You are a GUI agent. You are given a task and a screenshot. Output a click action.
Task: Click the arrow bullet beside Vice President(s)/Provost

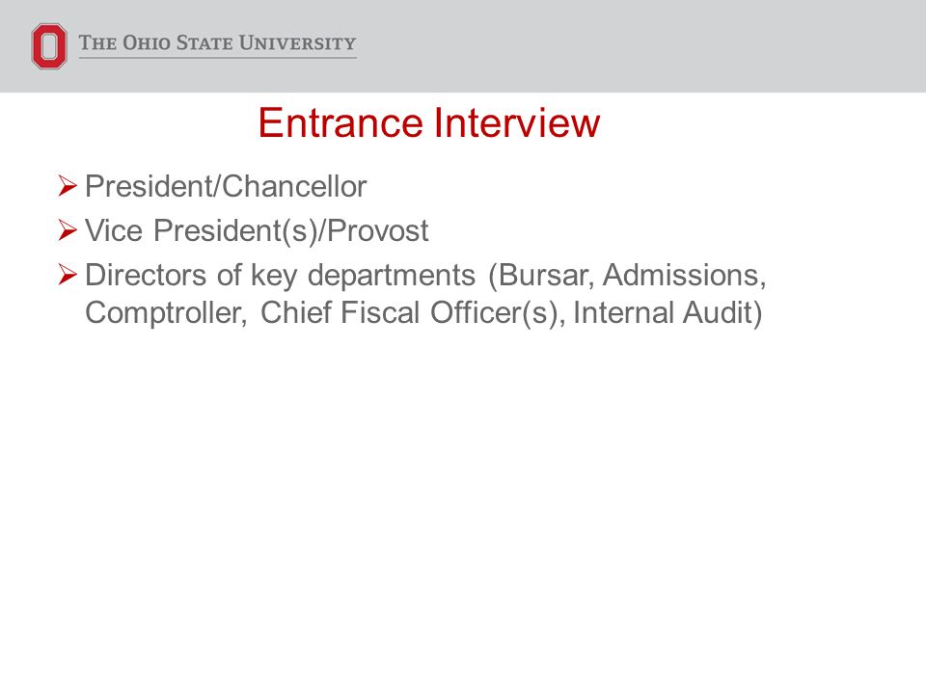point(68,230)
